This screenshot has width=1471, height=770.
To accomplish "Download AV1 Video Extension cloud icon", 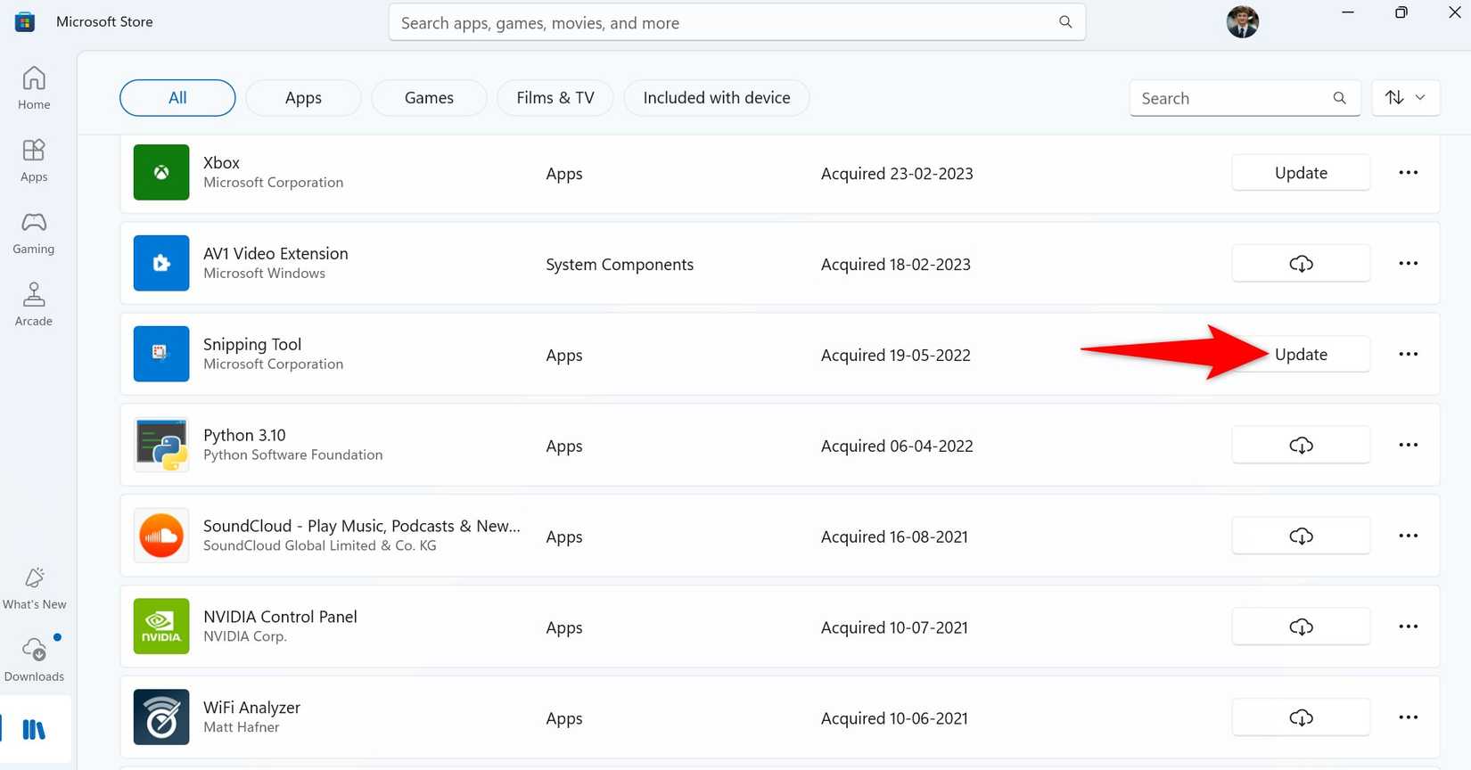I will (1300, 264).
